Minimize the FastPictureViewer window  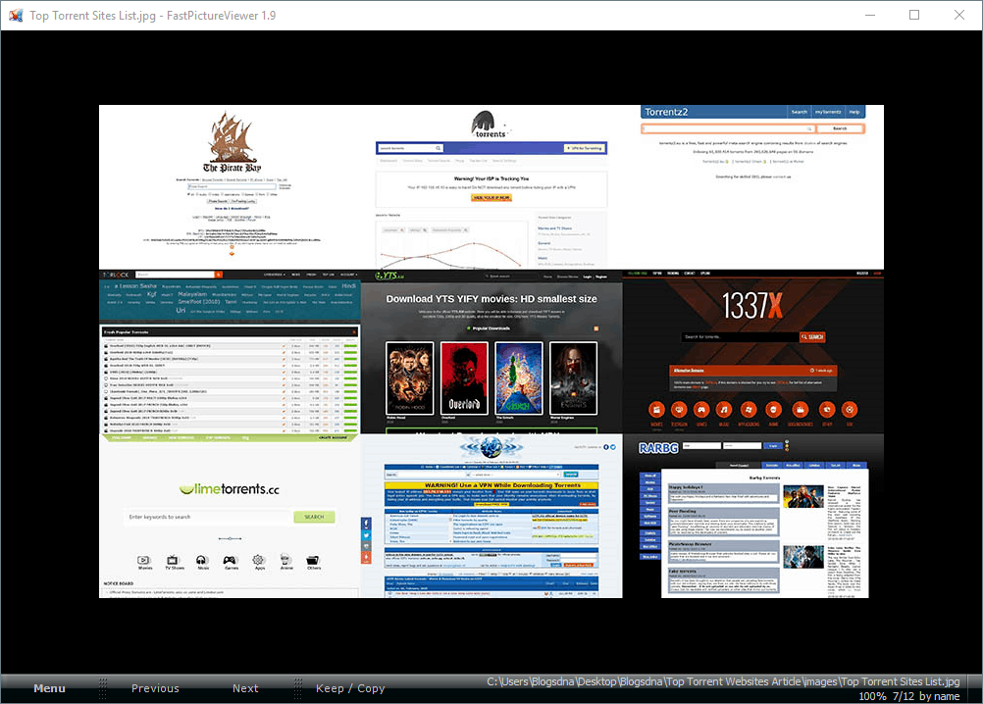tap(870, 15)
